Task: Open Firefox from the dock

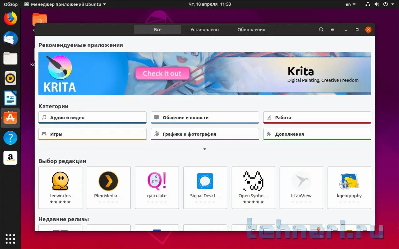Action: click(x=10, y=19)
